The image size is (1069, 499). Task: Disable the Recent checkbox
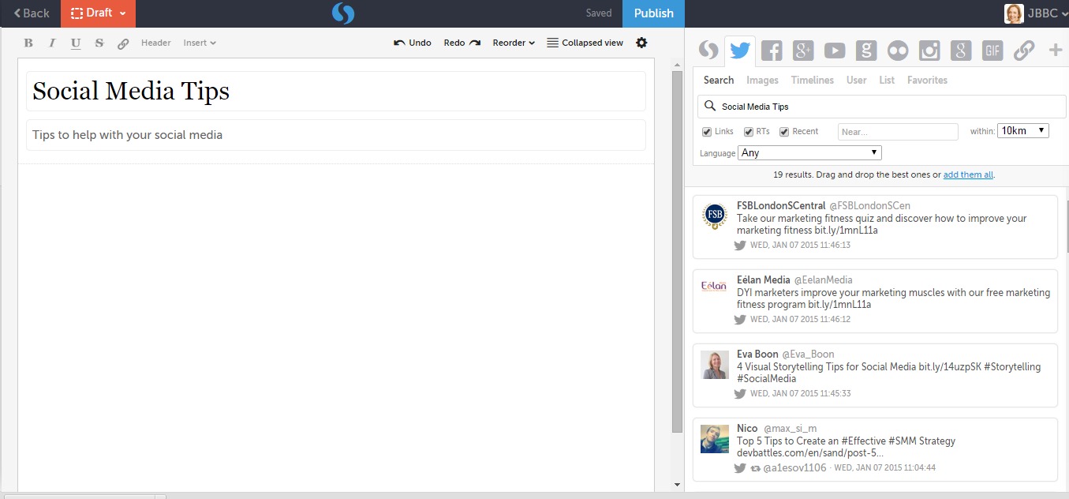pyautogui.click(x=784, y=132)
